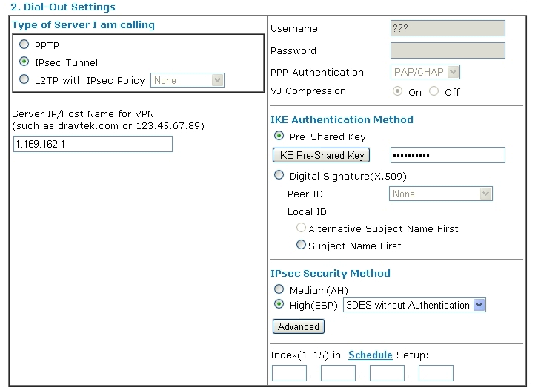Open the Peer ID dropdown
Image resolution: width=538 pixels, height=388 pixels.
click(x=441, y=194)
